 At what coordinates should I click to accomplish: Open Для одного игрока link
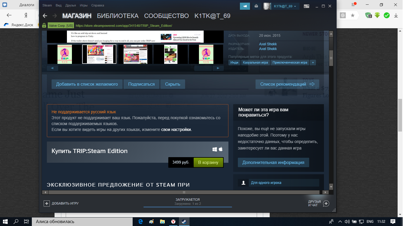tap(266, 183)
